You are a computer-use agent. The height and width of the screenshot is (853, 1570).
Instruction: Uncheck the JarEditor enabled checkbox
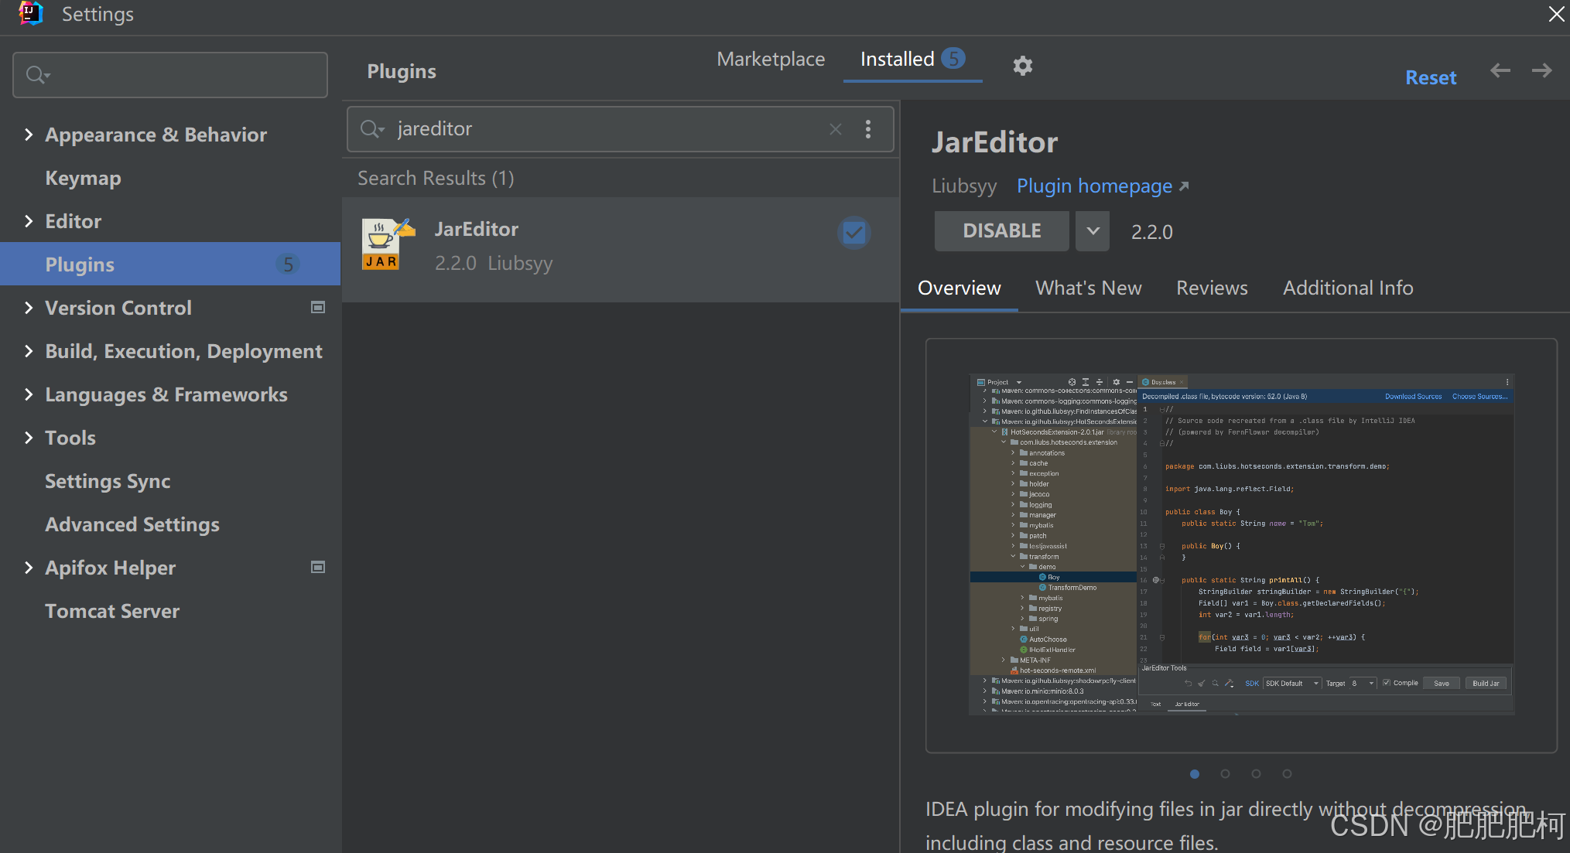pos(853,233)
